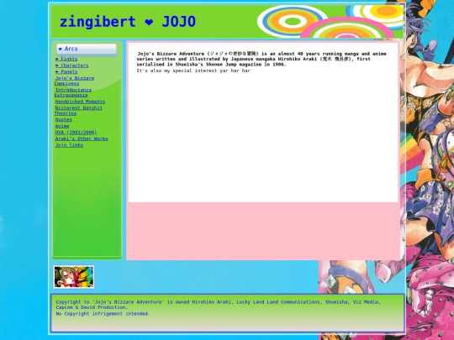Viewport: 454px width, 340px height.
Task: Click the heart icon in the site title
Action: pos(149,23)
